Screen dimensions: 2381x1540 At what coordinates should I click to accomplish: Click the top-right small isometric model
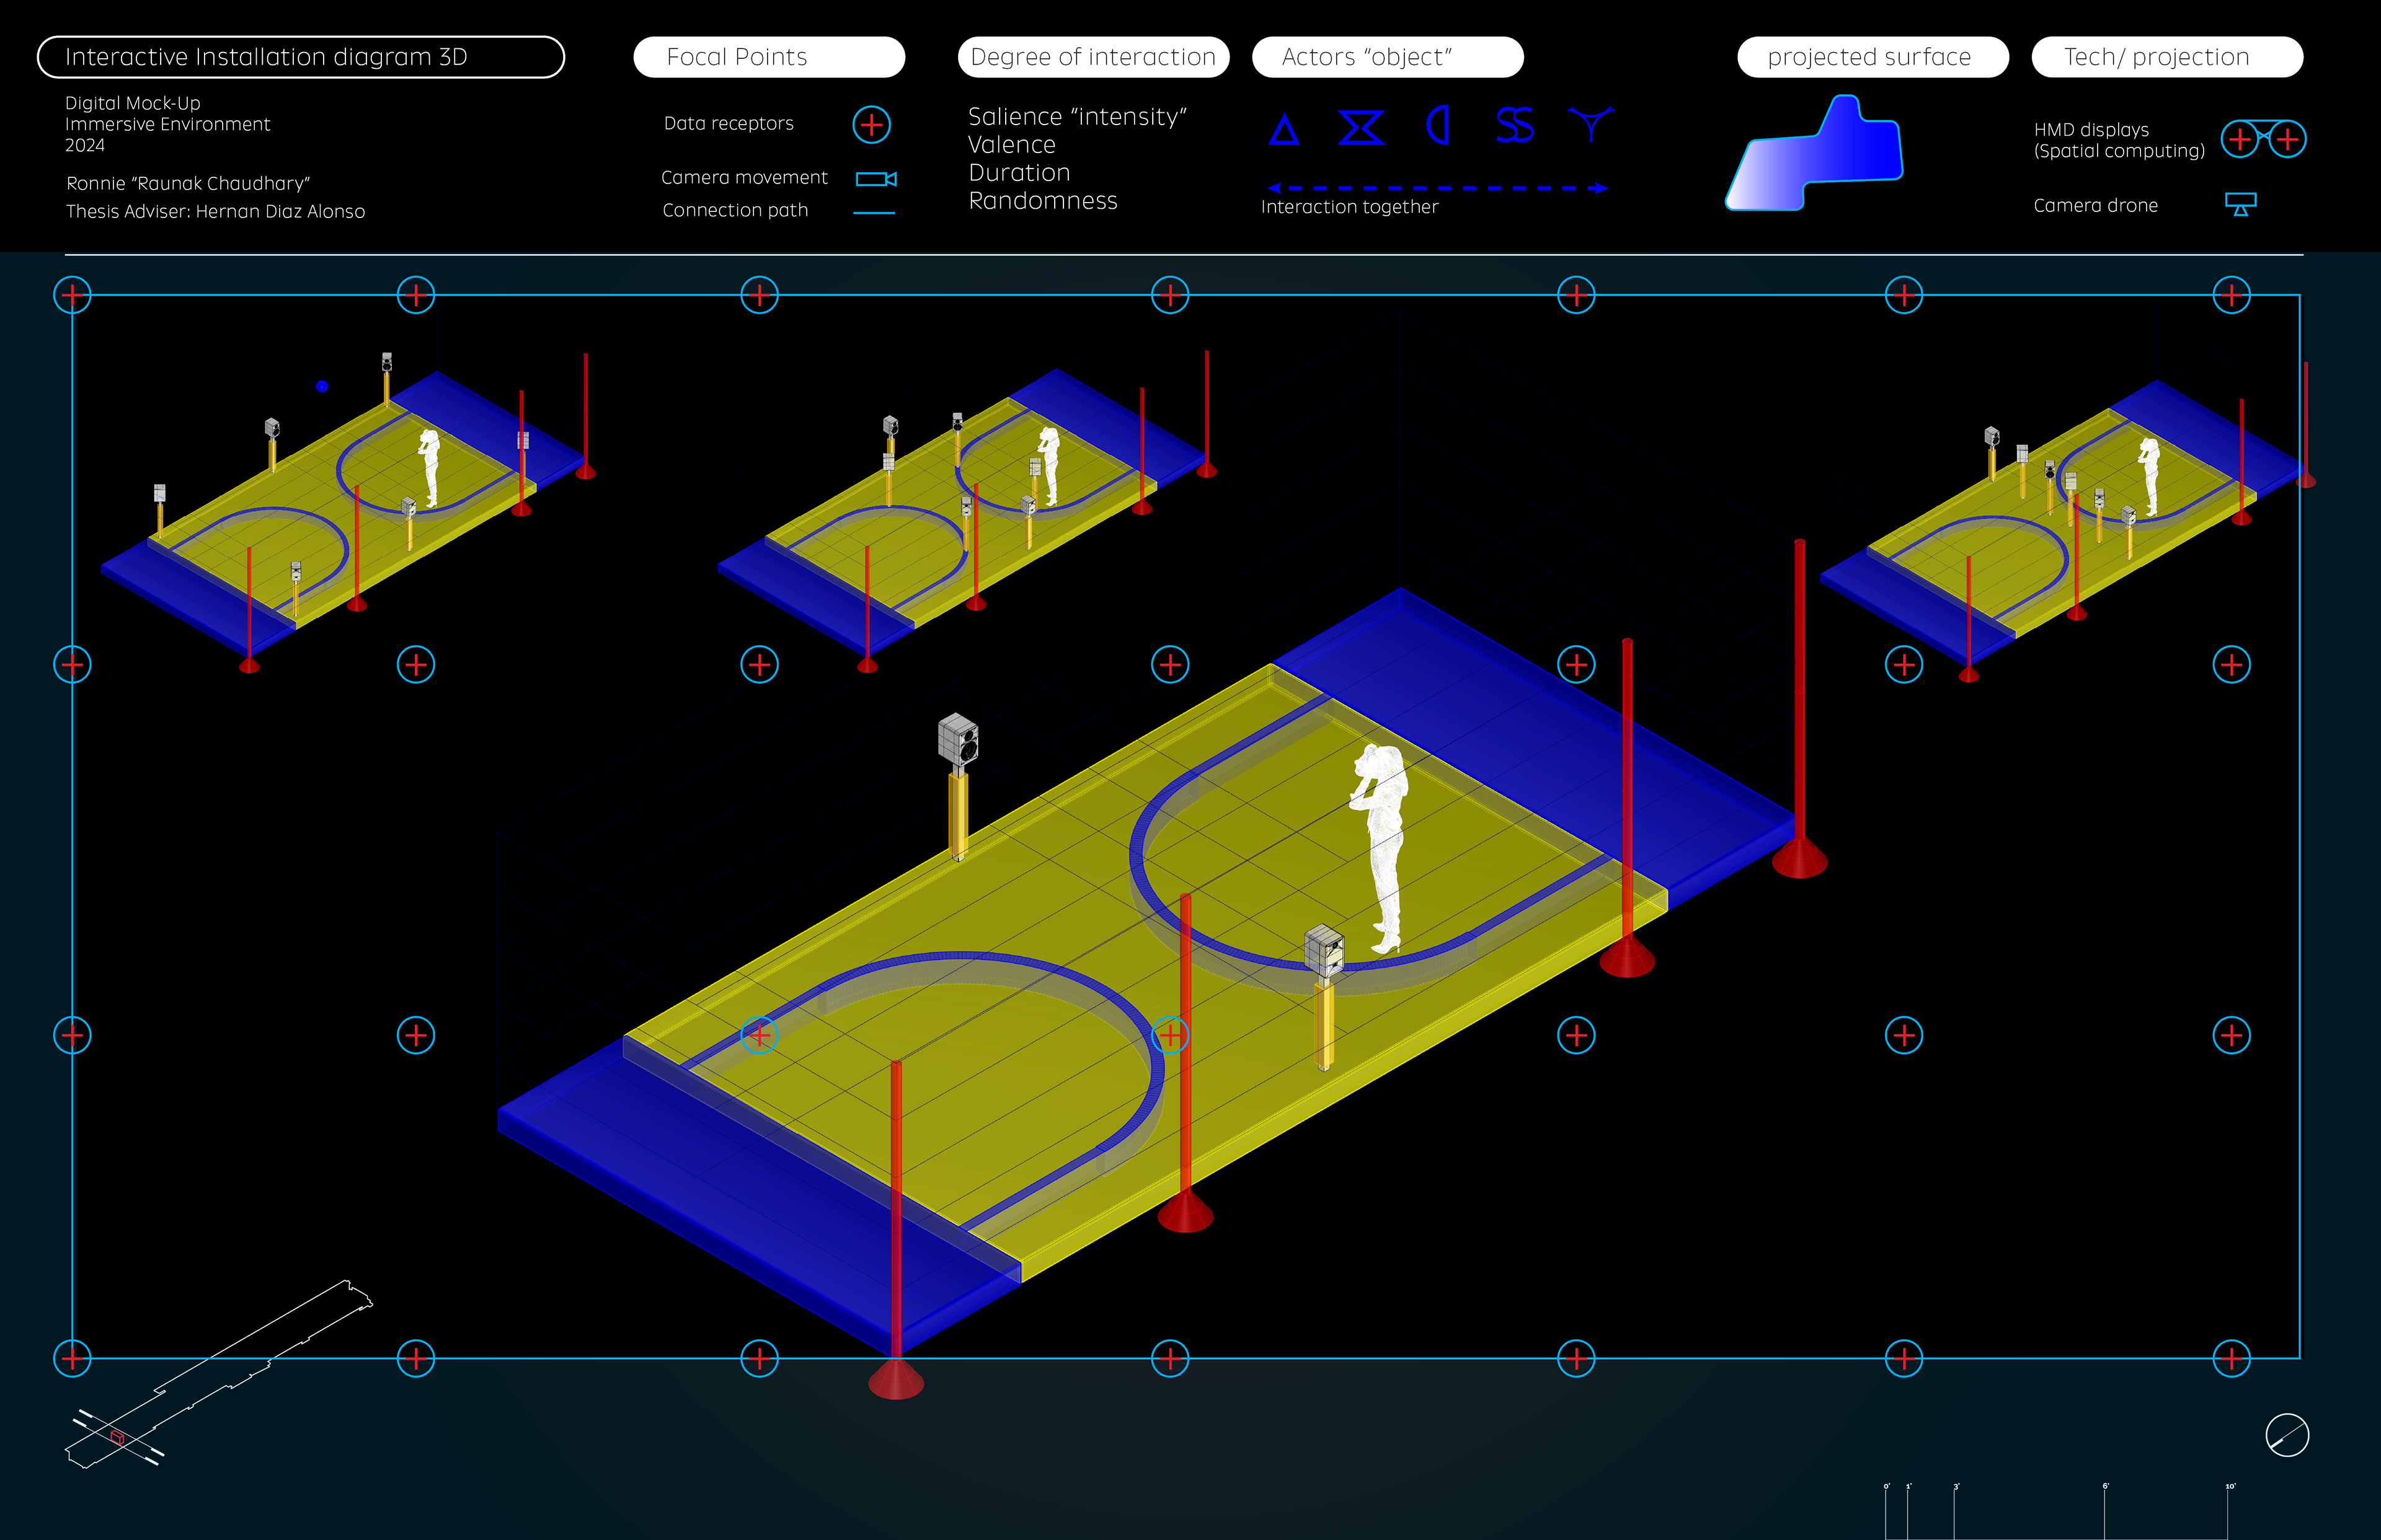tap(2068, 522)
